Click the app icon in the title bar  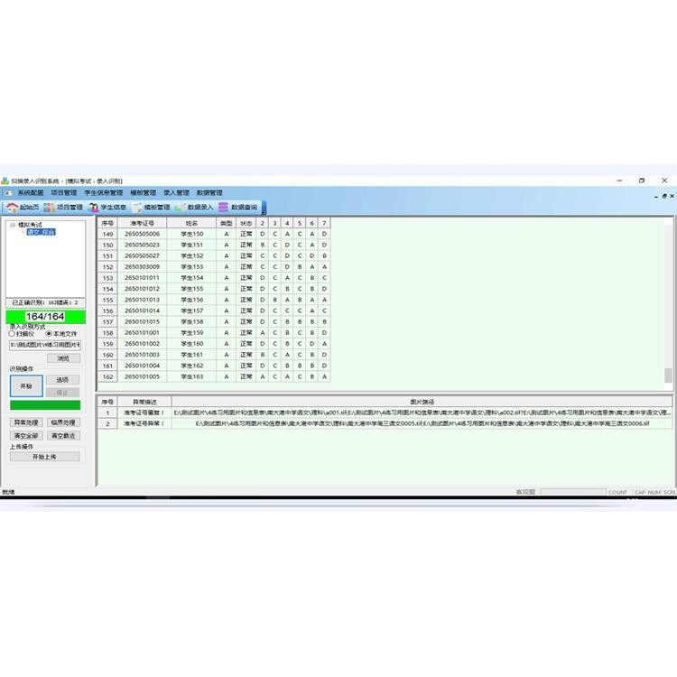5,181
